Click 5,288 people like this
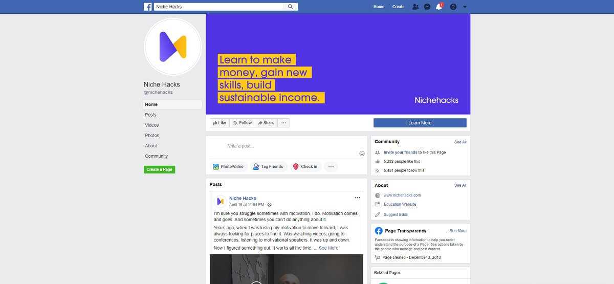Viewport: 614px width, 284px height. coord(402,162)
